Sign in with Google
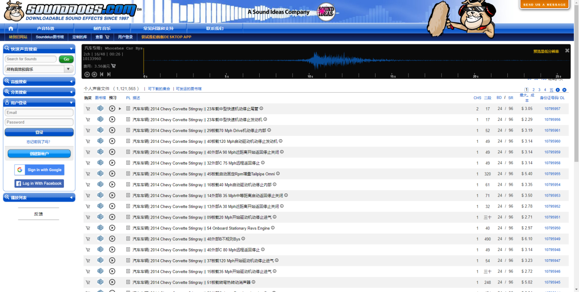579x292 pixels. [x=39, y=170]
